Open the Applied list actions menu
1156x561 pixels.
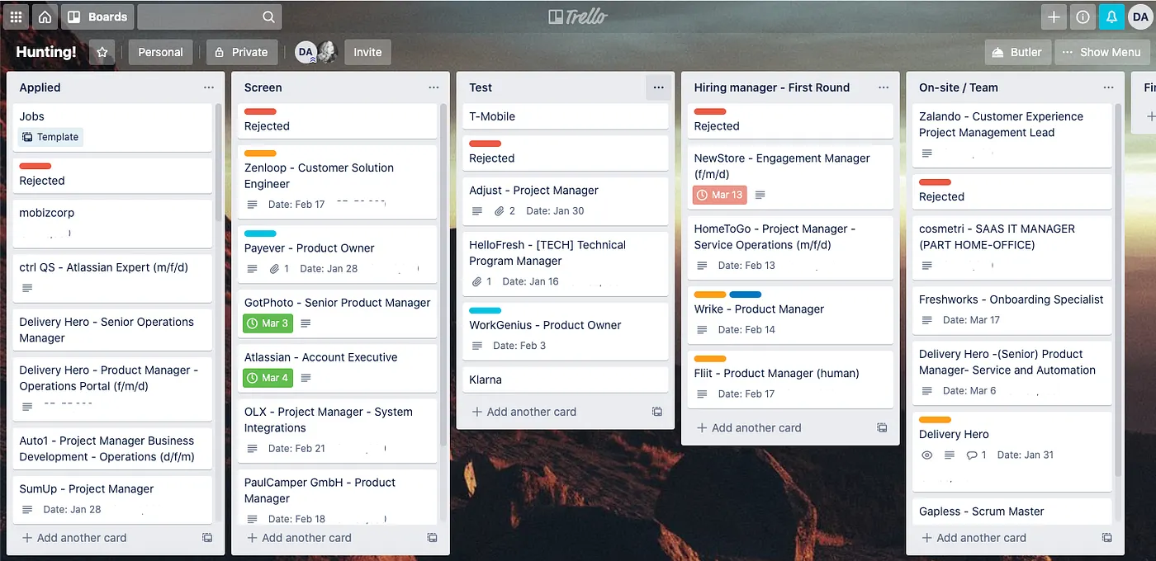click(x=209, y=87)
